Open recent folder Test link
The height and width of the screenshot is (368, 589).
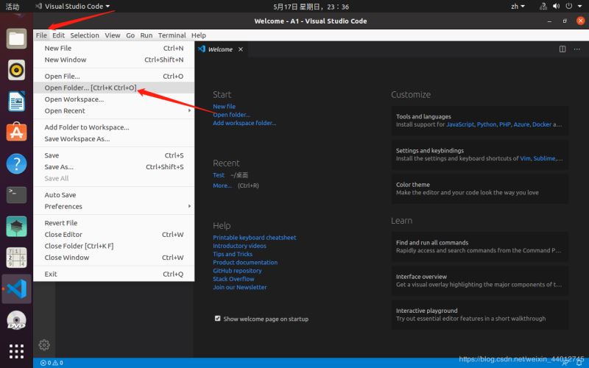pos(219,175)
